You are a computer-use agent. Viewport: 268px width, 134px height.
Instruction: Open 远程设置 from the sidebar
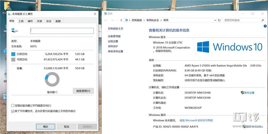tap(113, 41)
